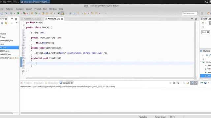Open the Search menu

click(29, 9)
